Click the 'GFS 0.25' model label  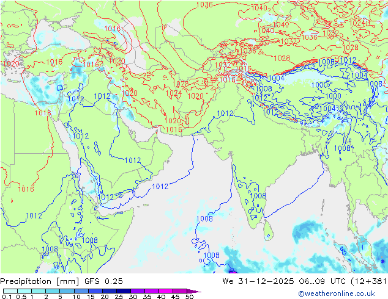click(x=103, y=281)
